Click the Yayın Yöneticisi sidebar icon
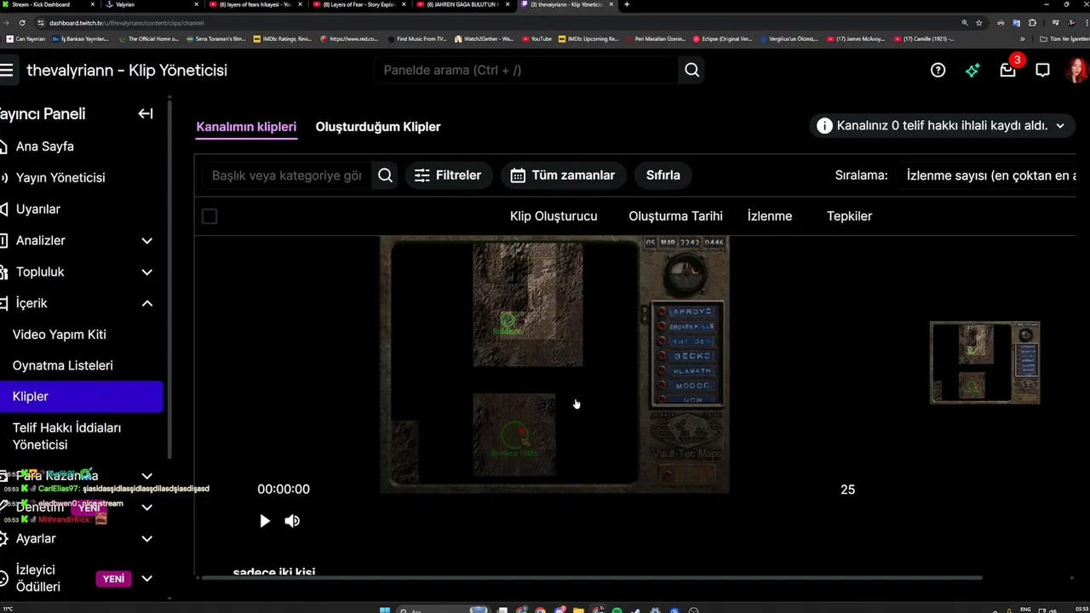The image size is (1090, 613). point(3,178)
